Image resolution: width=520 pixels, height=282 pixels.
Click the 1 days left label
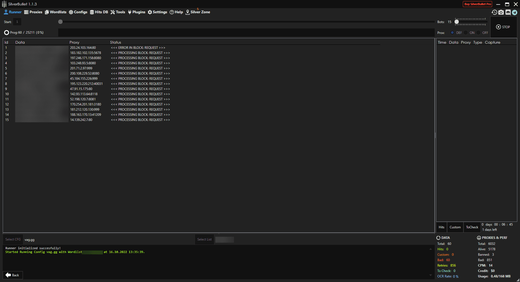[x=489, y=230]
